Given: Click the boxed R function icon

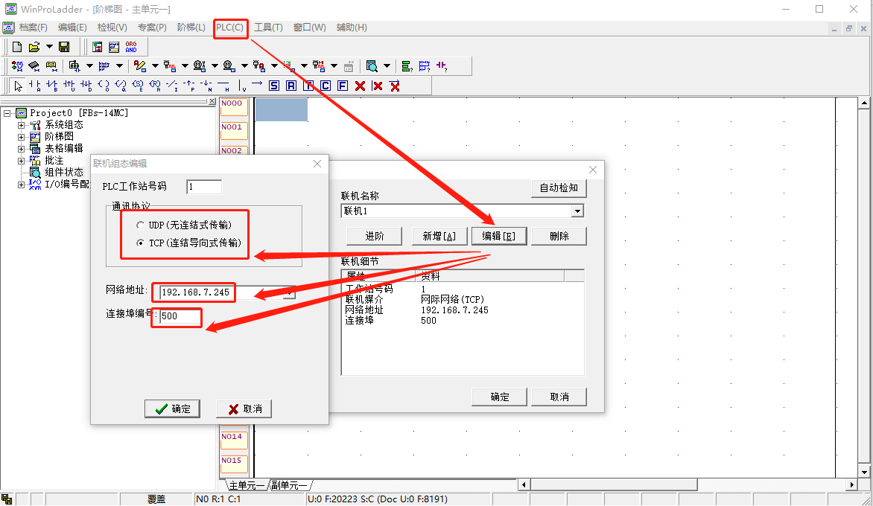Looking at the screenshot, I should coord(291,86).
